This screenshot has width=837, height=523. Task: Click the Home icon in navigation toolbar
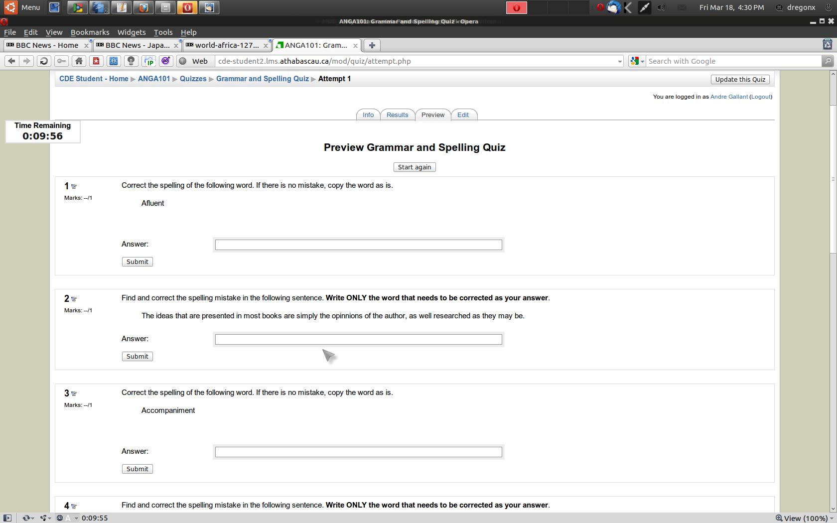tap(79, 61)
